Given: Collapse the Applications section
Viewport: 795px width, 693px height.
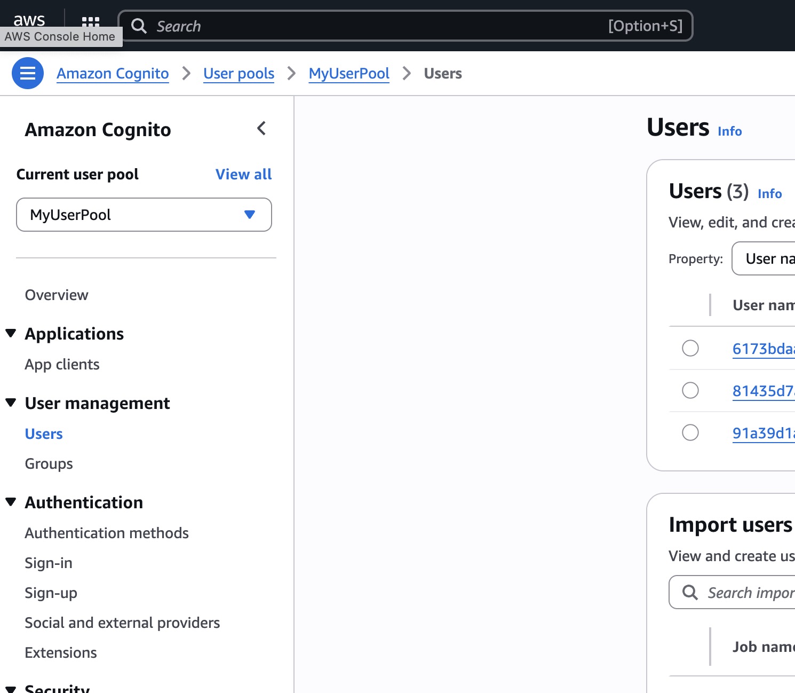Looking at the screenshot, I should 11,334.
